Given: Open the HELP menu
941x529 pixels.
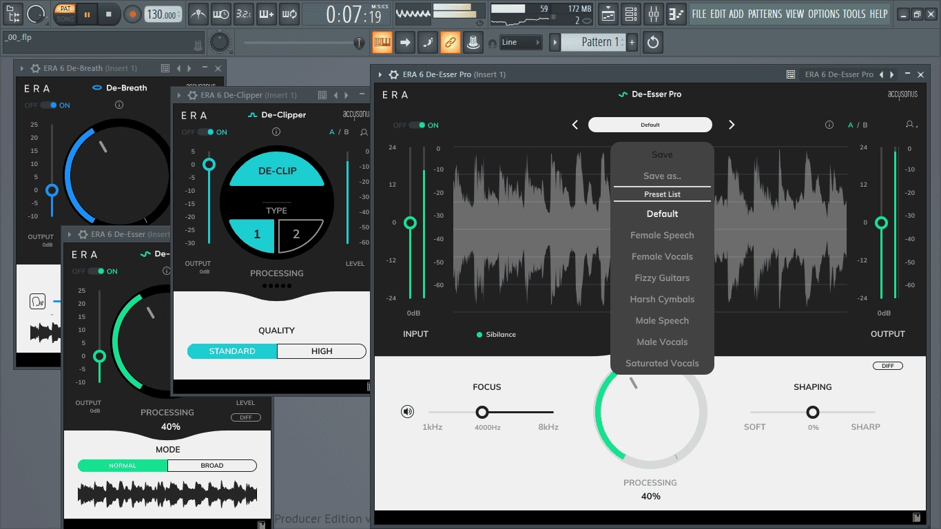Looking at the screenshot, I should click(878, 14).
